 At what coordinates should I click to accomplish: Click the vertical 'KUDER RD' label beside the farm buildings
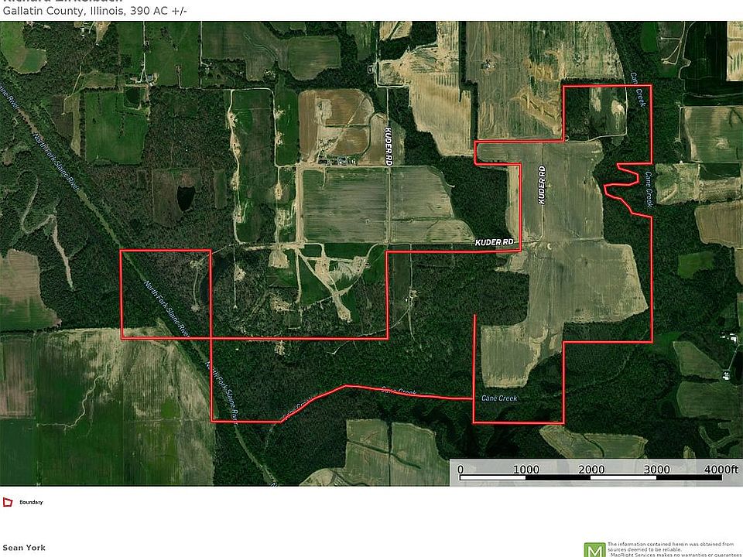point(388,146)
